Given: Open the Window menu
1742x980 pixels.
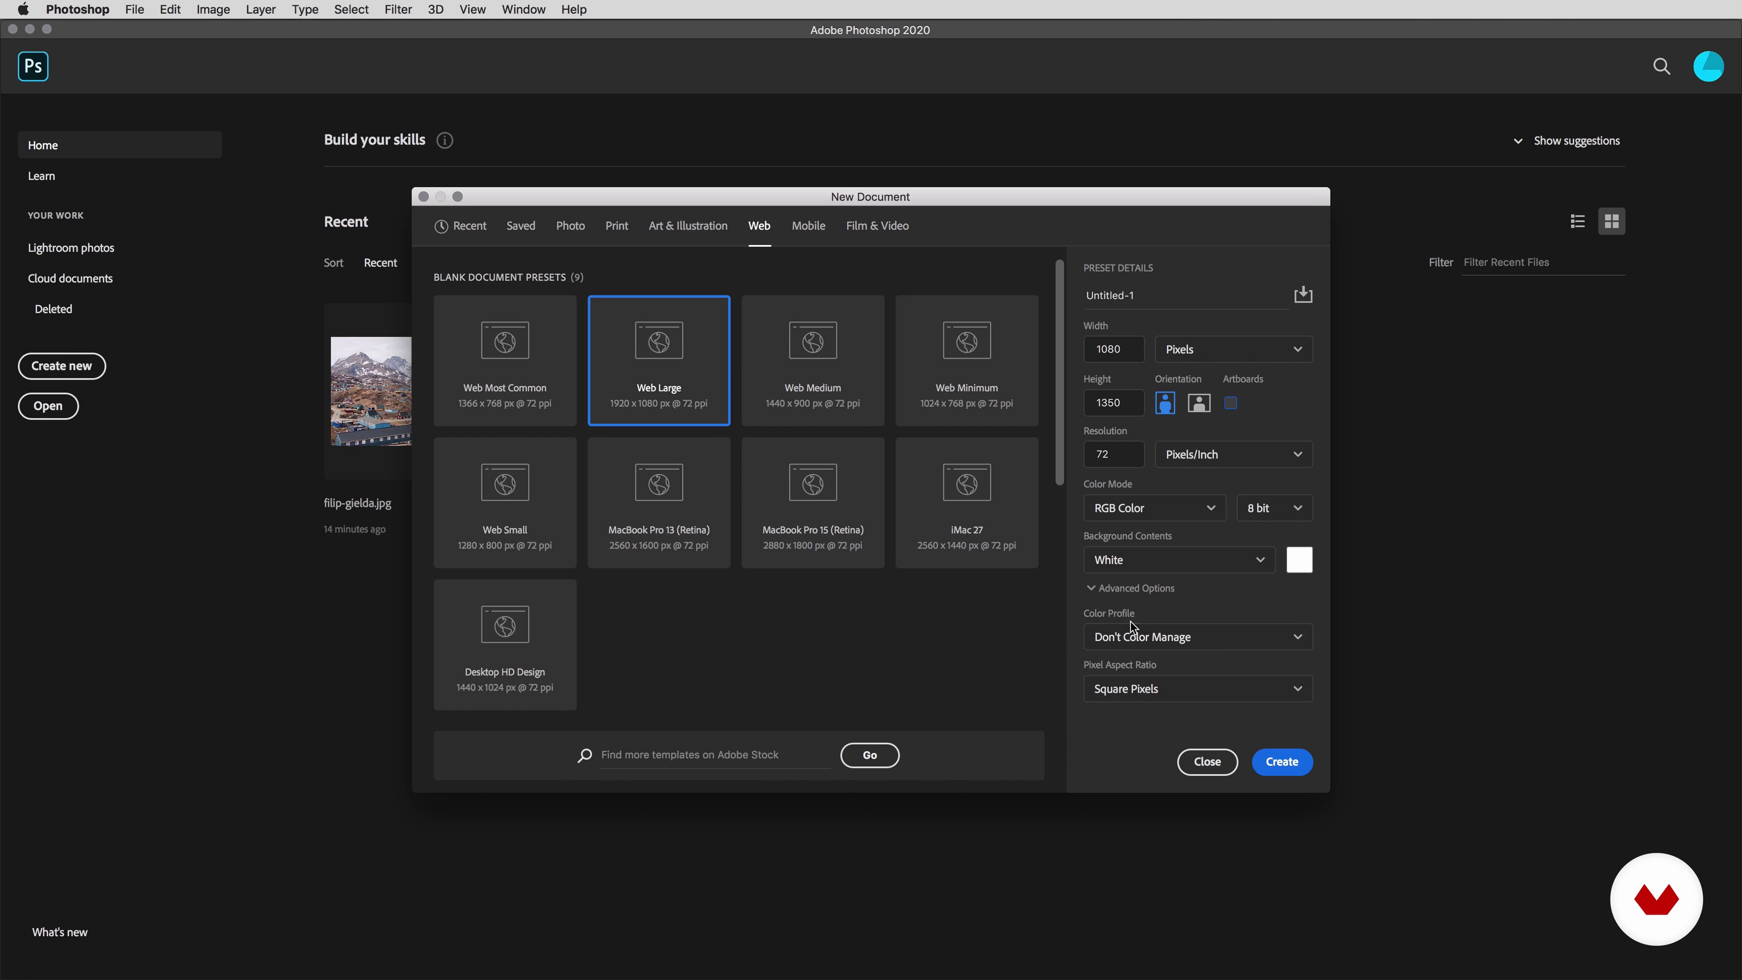Looking at the screenshot, I should click(524, 10).
